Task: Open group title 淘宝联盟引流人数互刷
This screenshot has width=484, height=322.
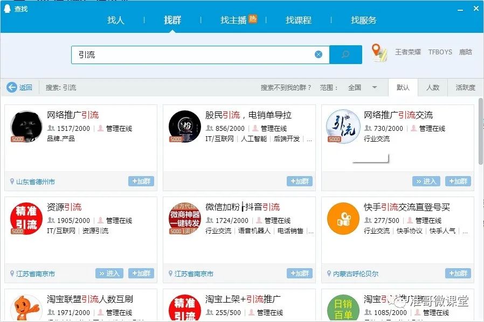Action: tap(90, 299)
